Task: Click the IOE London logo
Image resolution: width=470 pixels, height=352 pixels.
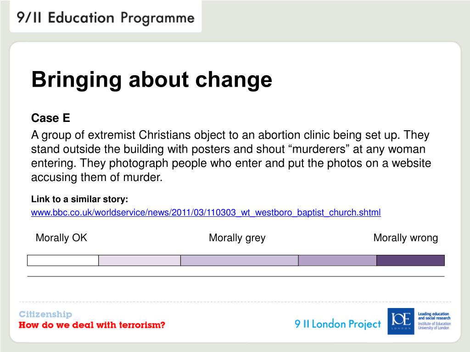Action: pos(401,321)
